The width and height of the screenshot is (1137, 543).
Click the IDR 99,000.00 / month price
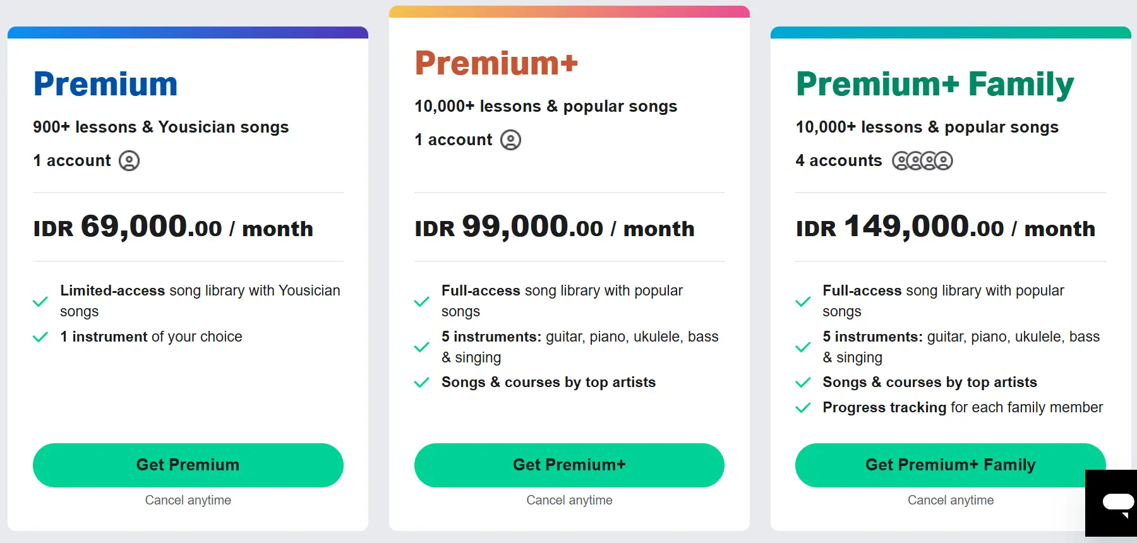[554, 227]
